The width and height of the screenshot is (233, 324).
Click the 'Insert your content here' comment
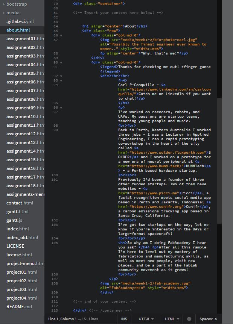point(118,13)
